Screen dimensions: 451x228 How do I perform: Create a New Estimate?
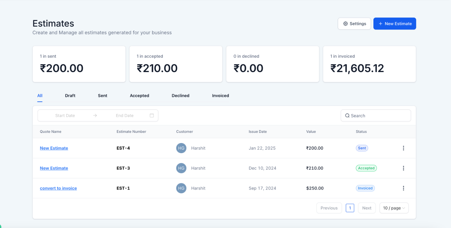click(x=395, y=24)
